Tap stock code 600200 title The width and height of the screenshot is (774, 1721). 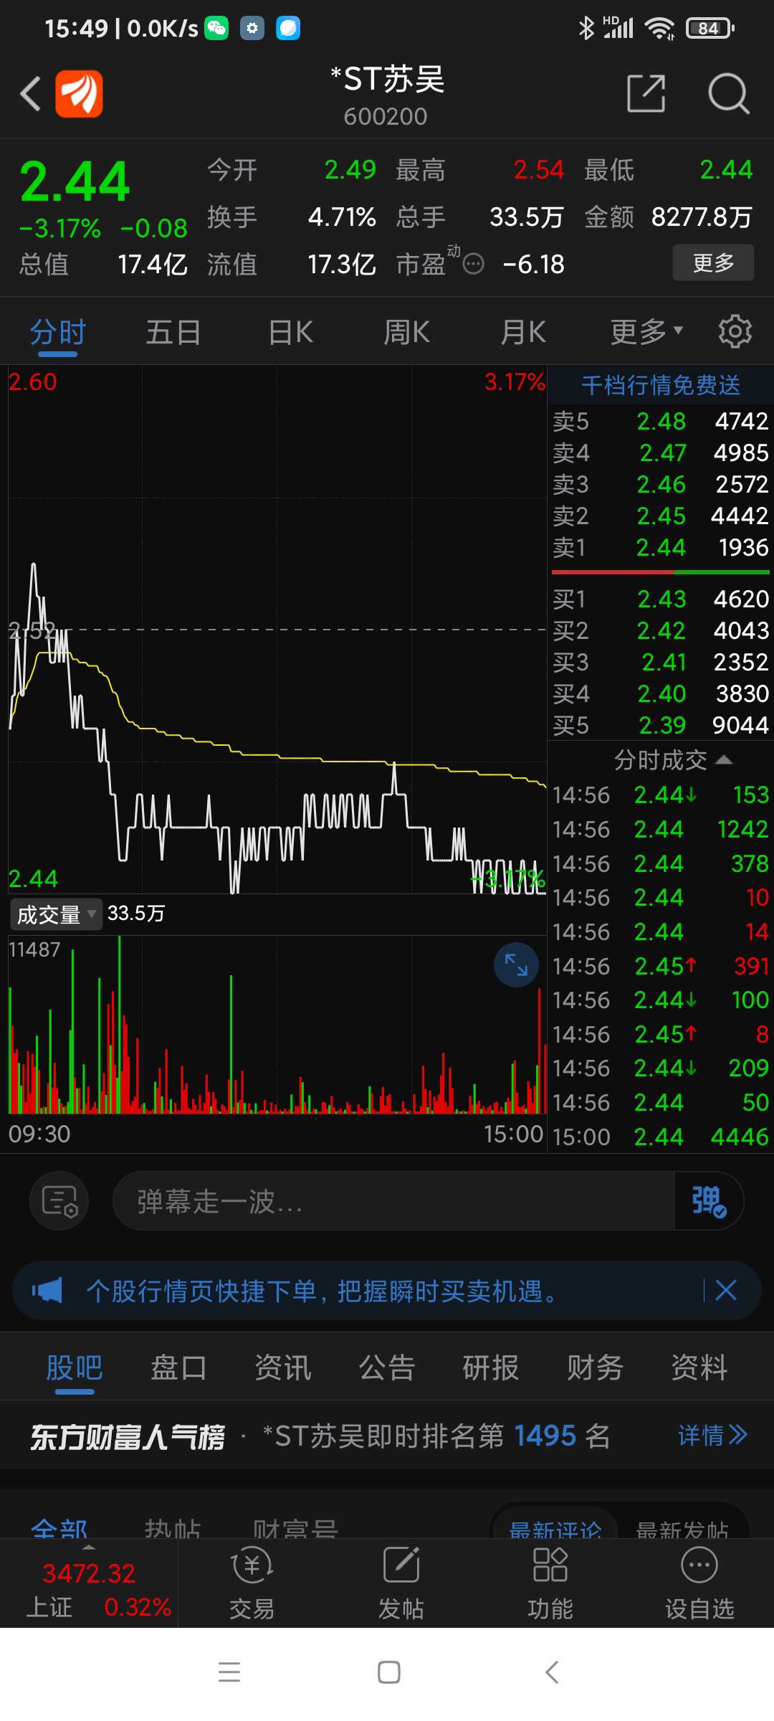tap(386, 116)
